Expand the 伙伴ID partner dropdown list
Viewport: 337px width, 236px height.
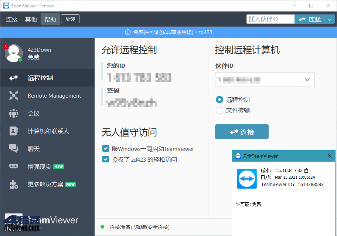click(307, 80)
